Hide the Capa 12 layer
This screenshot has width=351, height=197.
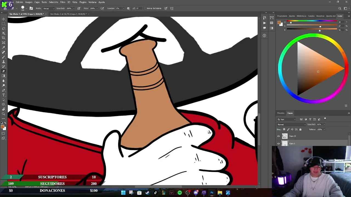[x=279, y=136]
